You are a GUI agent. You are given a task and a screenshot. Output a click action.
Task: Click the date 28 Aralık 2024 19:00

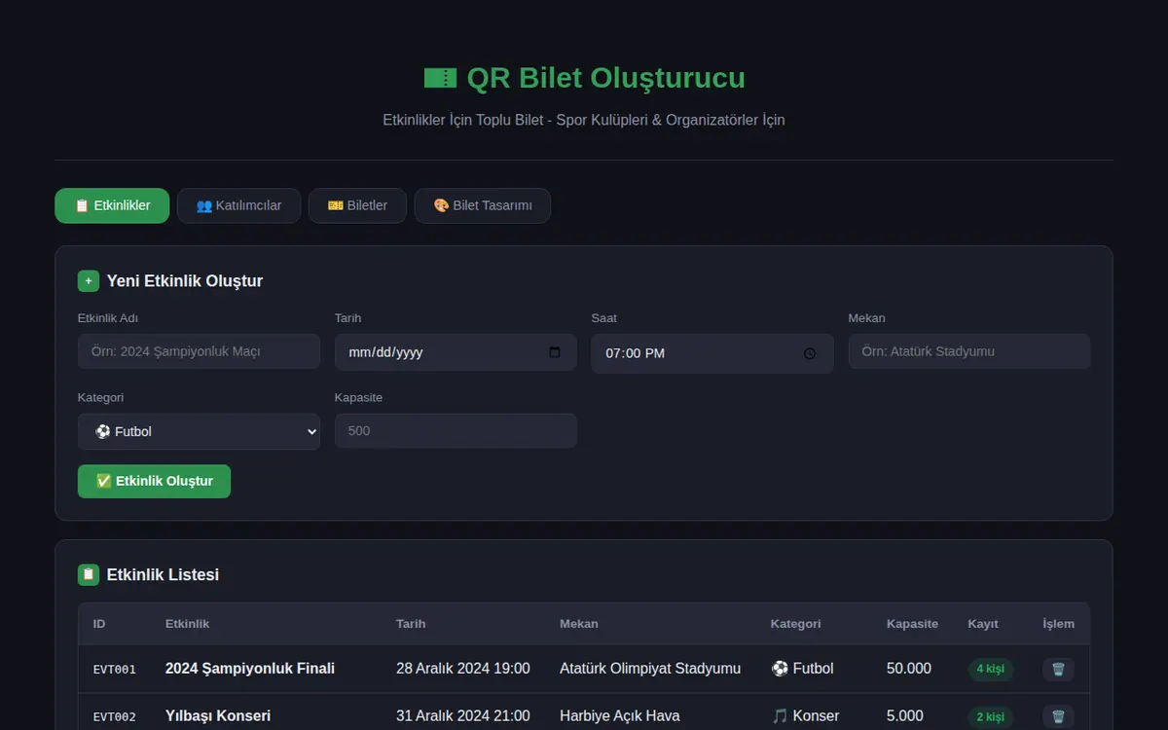[x=463, y=669]
